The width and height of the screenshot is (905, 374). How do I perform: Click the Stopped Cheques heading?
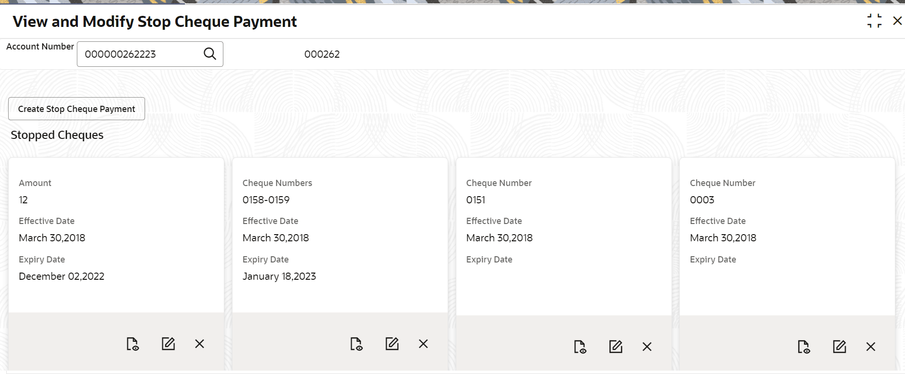pyautogui.click(x=56, y=135)
